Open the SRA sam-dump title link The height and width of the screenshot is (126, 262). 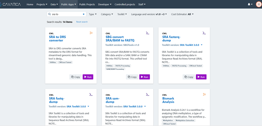click(113, 100)
